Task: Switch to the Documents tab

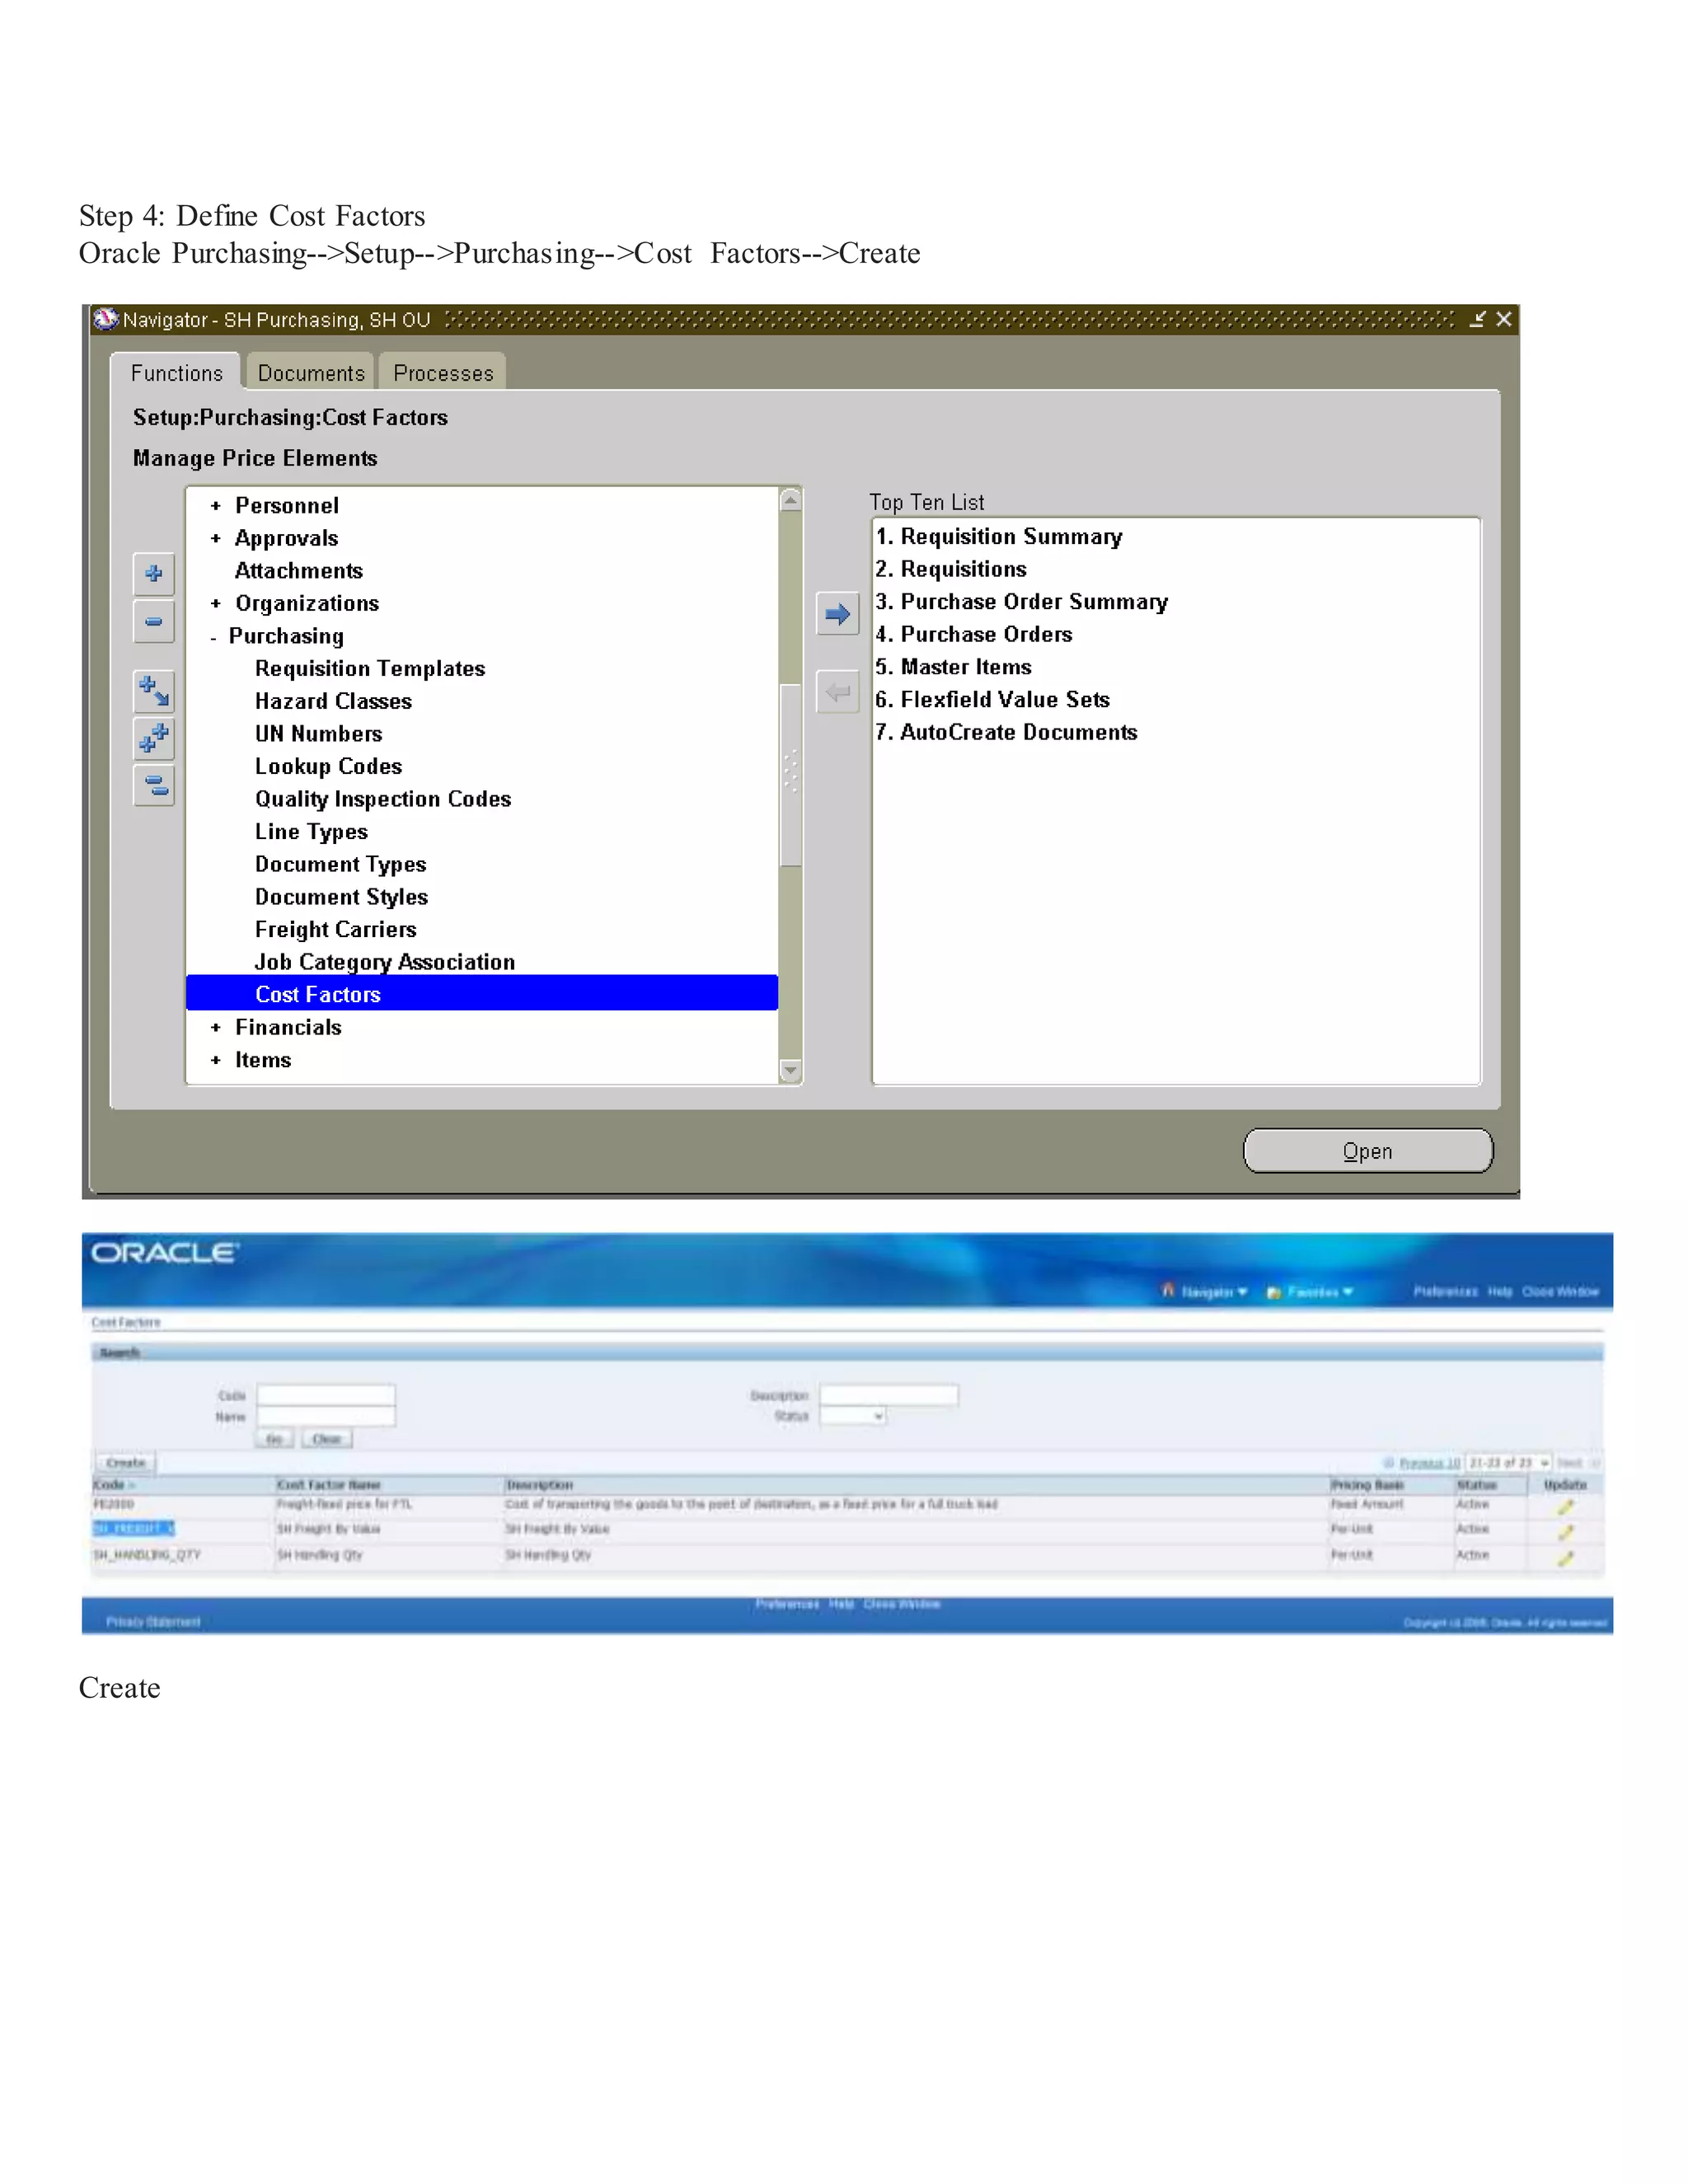Action: pos(311,373)
